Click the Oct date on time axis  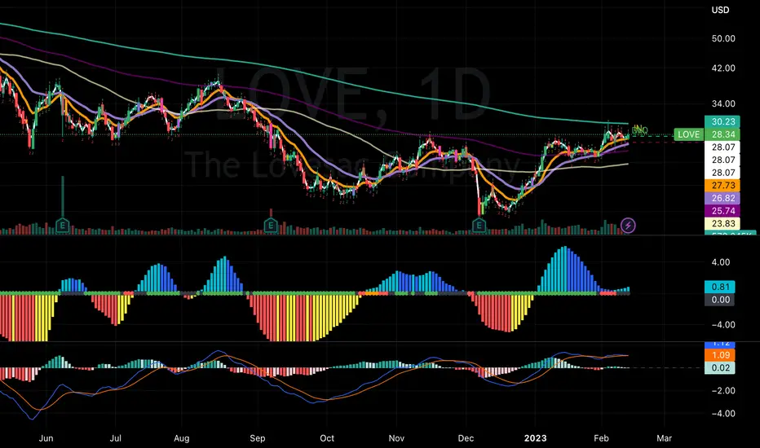click(327, 438)
